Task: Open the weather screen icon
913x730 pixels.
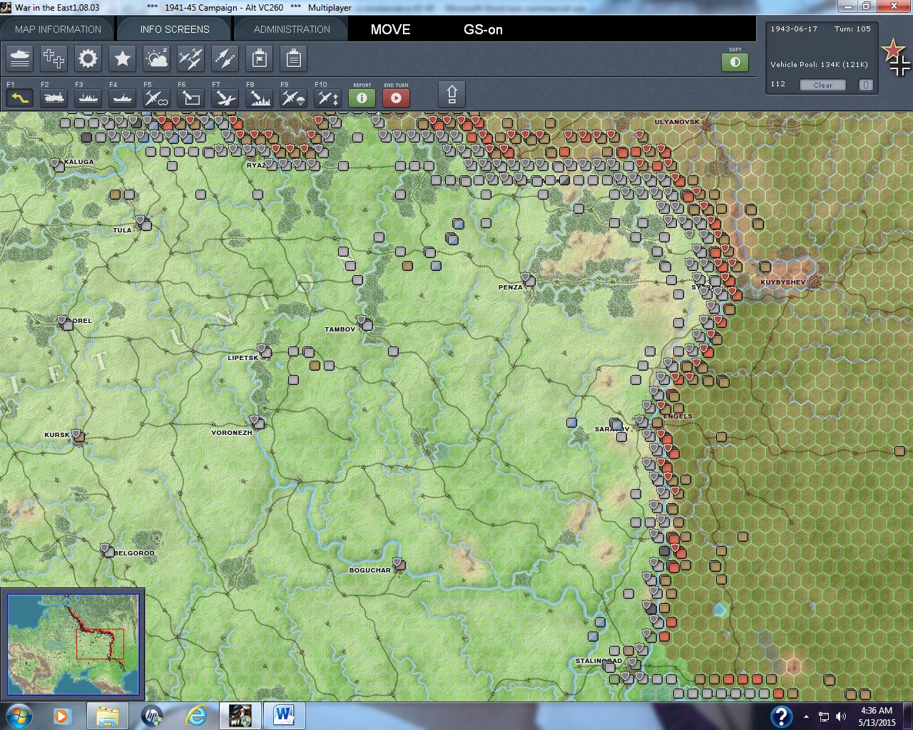Action: pyautogui.click(x=157, y=58)
